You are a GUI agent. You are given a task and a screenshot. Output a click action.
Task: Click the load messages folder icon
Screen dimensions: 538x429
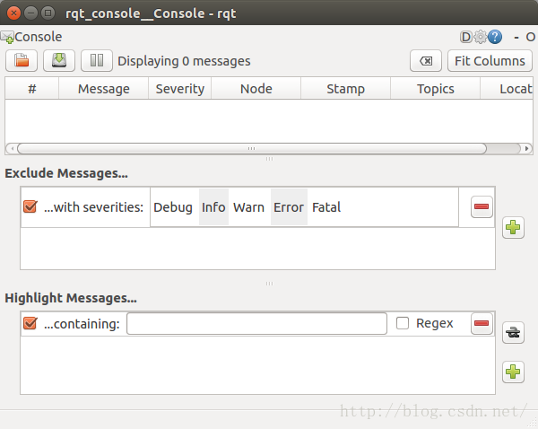click(22, 61)
